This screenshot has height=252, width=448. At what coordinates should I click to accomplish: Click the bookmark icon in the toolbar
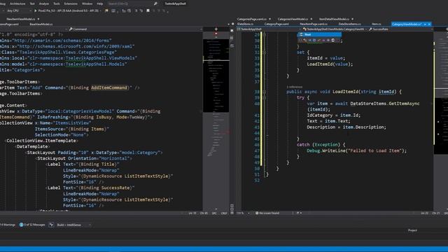(148, 10)
